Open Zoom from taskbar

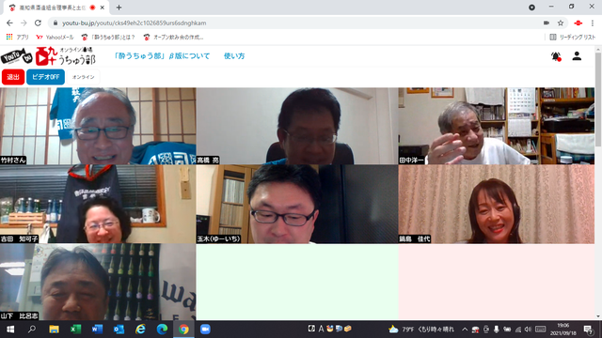point(205,330)
